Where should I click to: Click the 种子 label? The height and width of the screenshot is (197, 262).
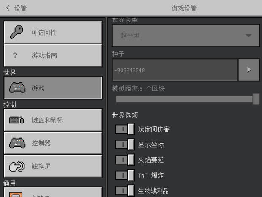coord(118,54)
